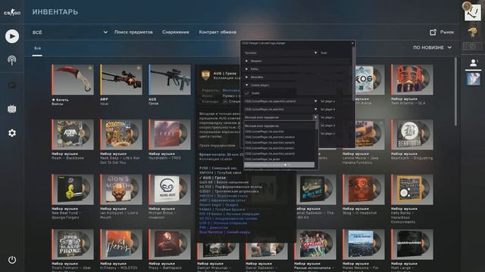Open the broadcast antenna icon in the sidebar
485x272 pixels.
[12, 60]
